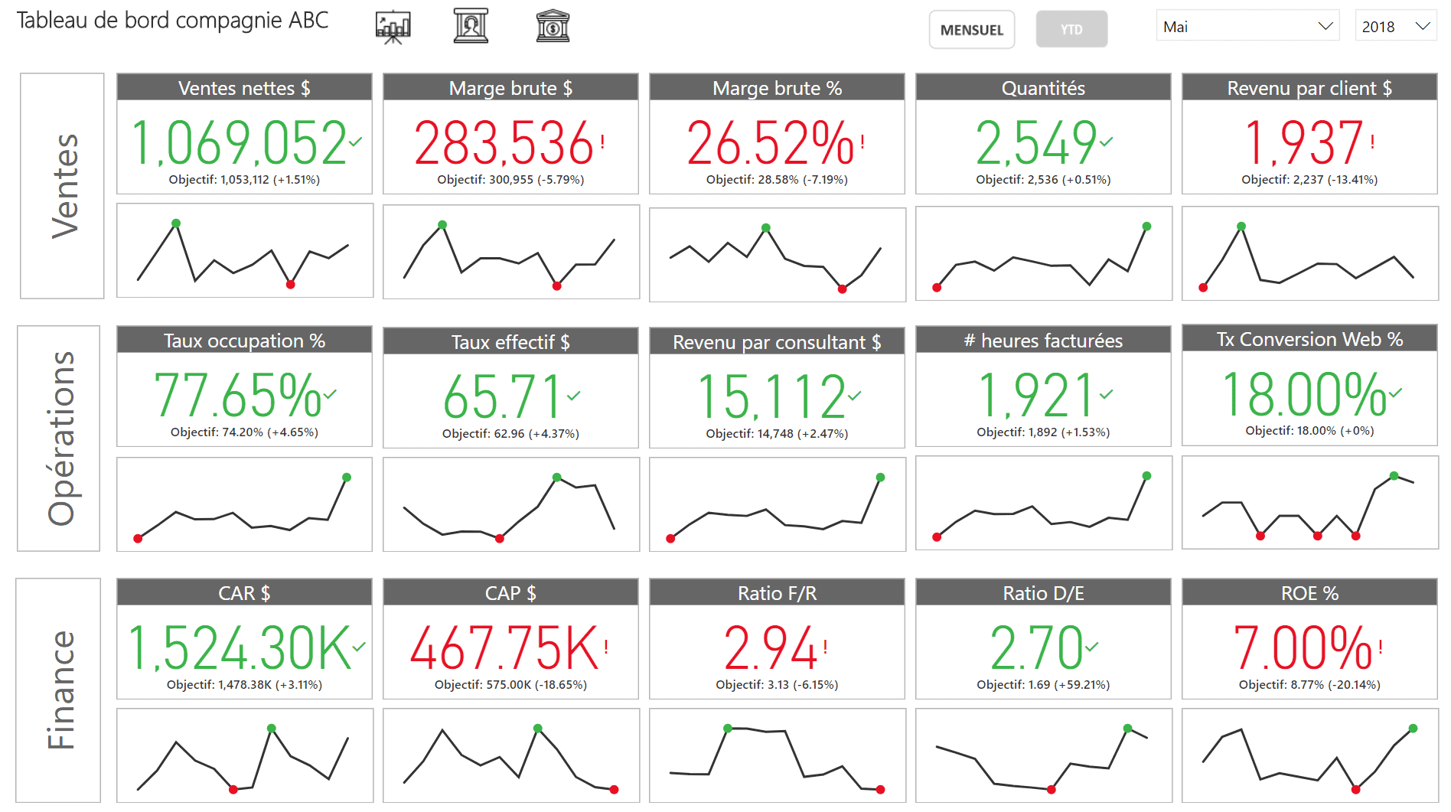This screenshot has height=812, width=1451.
Task: Click the 283,536 gross margin value
Action: [x=504, y=143]
